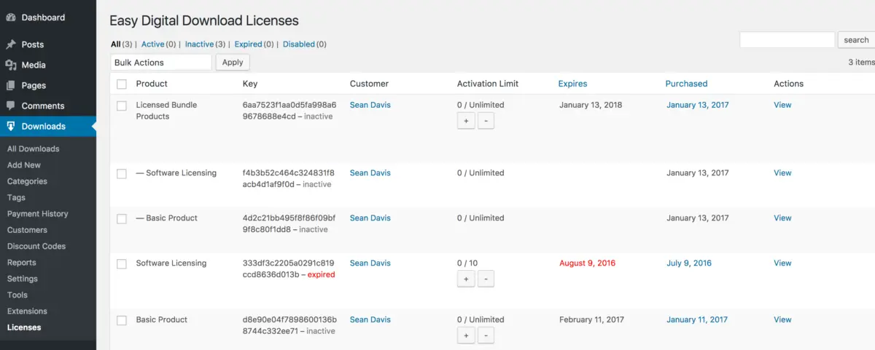Click the Comments speech bubble icon

click(11, 106)
